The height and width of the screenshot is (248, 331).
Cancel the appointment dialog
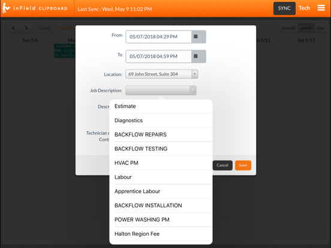click(x=222, y=165)
